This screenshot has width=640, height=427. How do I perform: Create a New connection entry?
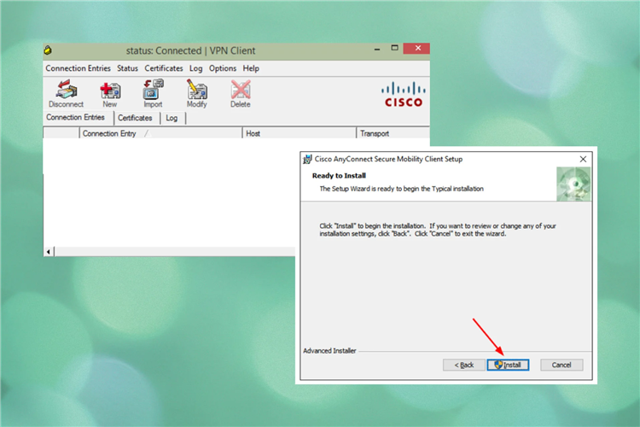pyautogui.click(x=110, y=94)
